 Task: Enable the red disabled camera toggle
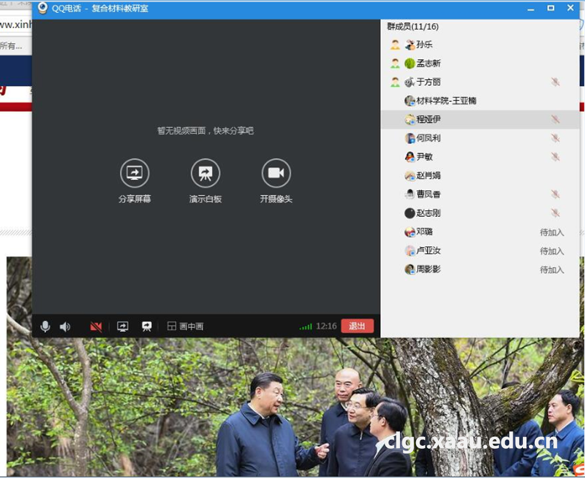pos(96,326)
